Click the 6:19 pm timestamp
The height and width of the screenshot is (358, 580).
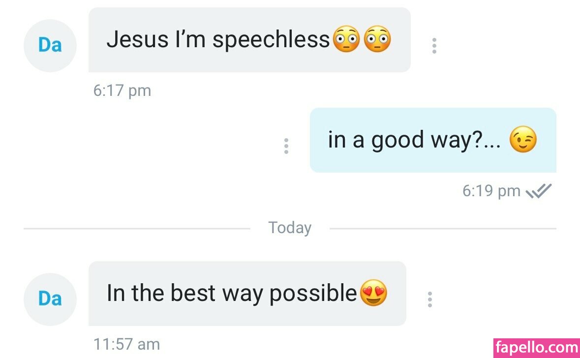tap(491, 191)
